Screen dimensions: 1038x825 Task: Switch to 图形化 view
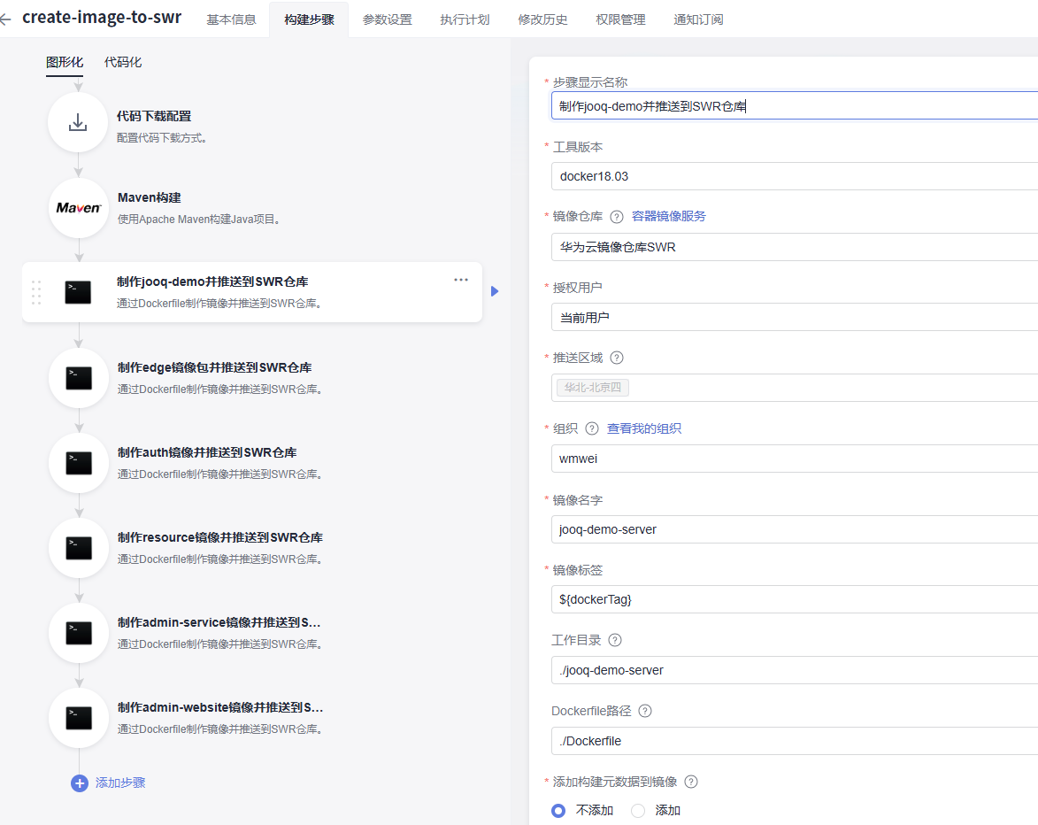pyautogui.click(x=65, y=62)
